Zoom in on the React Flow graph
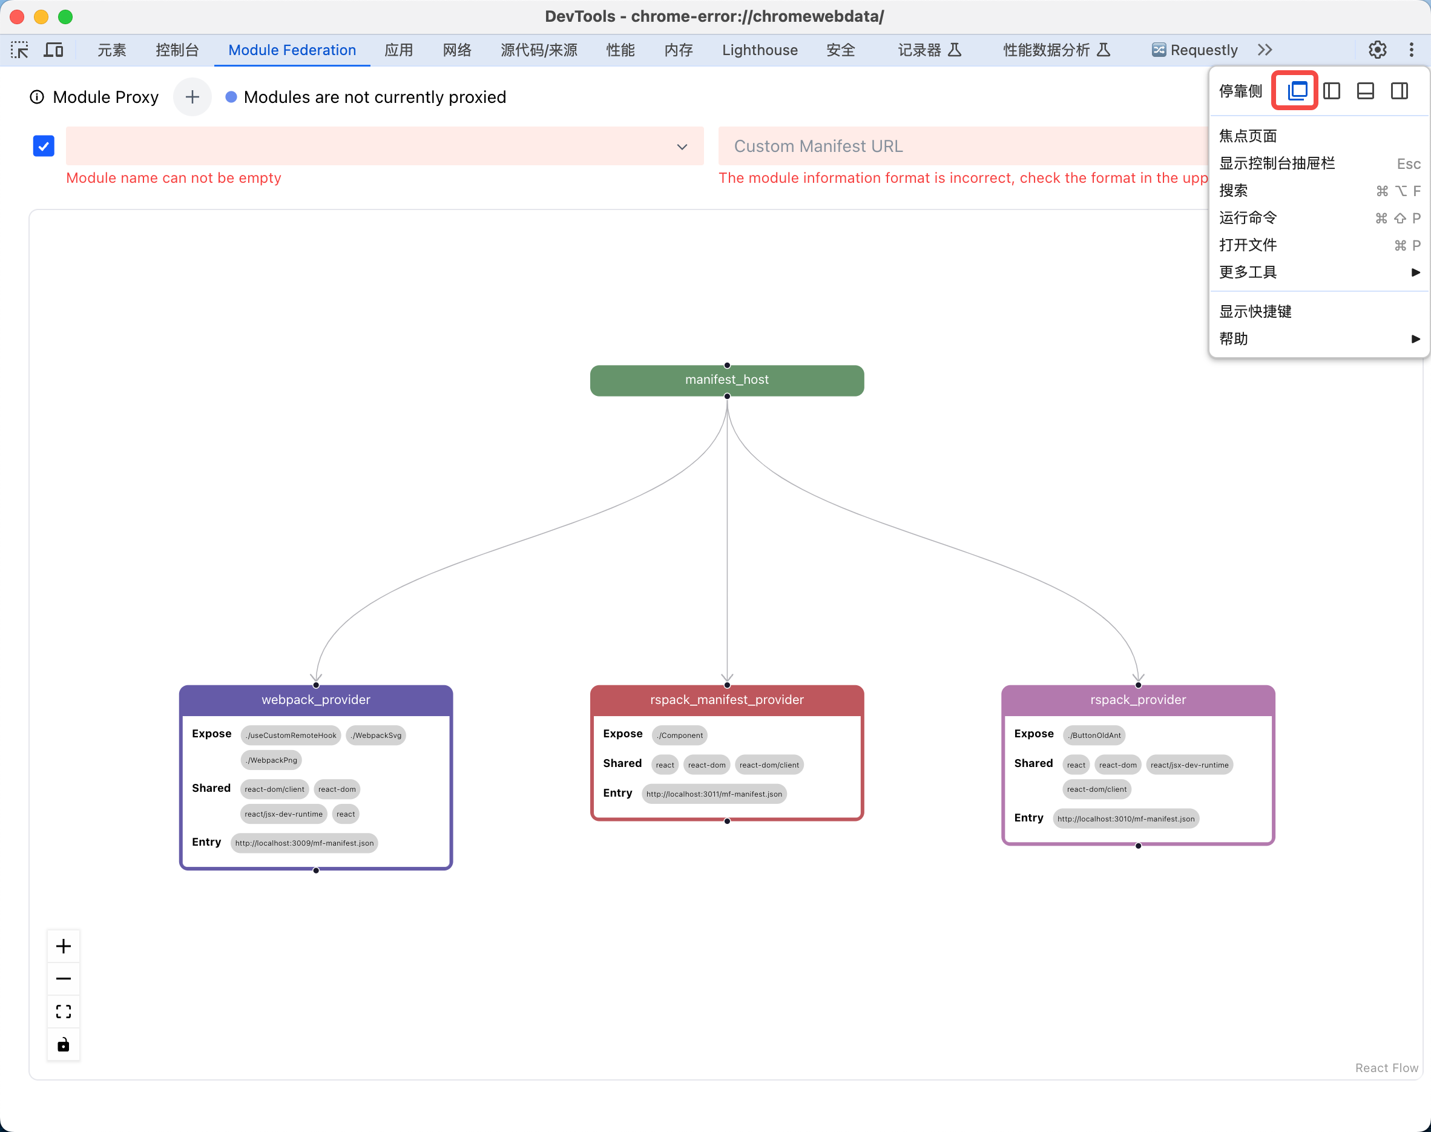Screen dimensions: 1431x1132 pos(64,946)
